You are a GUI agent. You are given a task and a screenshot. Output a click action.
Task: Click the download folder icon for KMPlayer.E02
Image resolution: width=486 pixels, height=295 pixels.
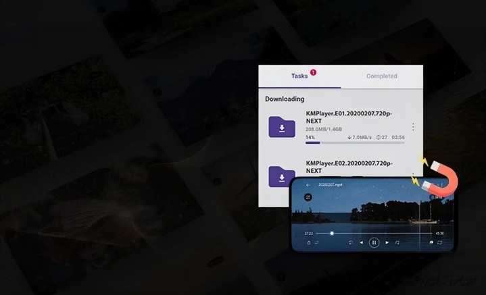pos(282,176)
